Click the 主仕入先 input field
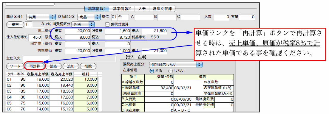This screenshot has width=329, height=114. [36, 59]
